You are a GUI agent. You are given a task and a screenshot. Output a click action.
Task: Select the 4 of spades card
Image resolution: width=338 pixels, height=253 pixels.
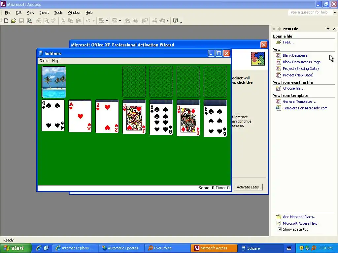53,115
